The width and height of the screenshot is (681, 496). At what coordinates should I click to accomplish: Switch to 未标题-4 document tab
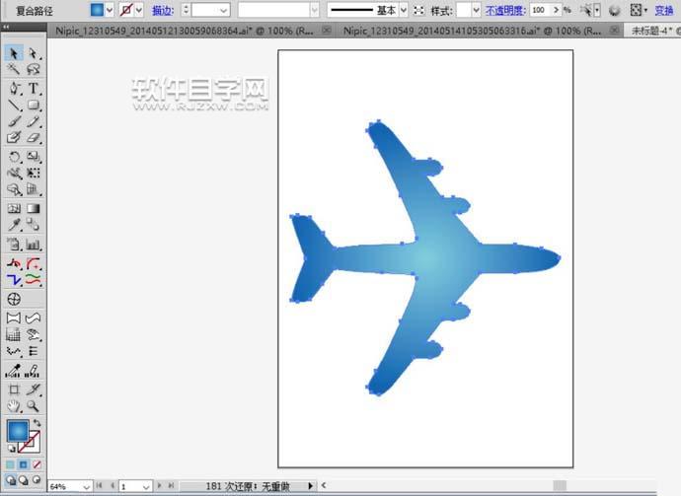[x=652, y=31]
